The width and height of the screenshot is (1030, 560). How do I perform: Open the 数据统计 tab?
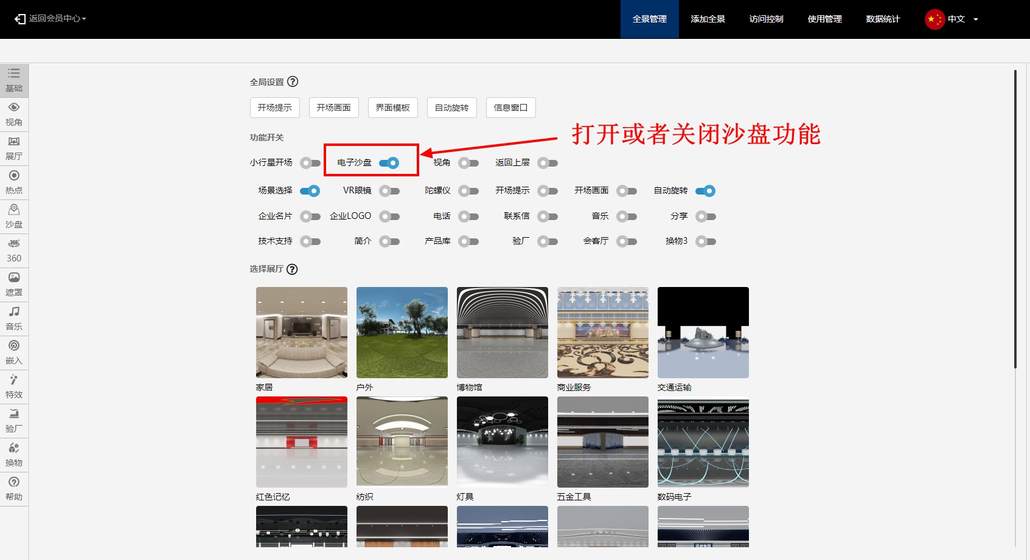click(x=883, y=19)
